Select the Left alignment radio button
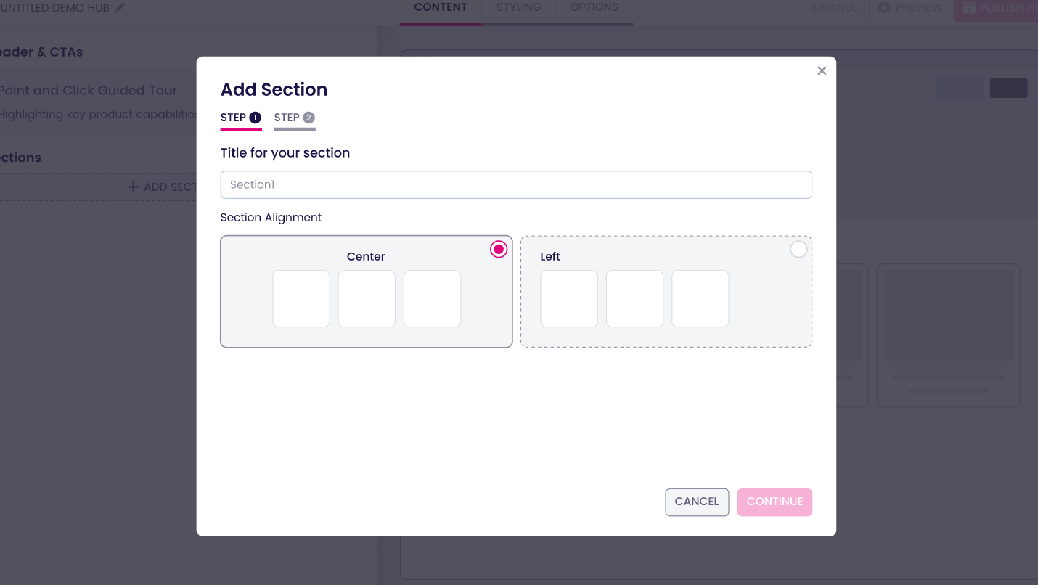This screenshot has height=585, width=1038. [x=798, y=250]
